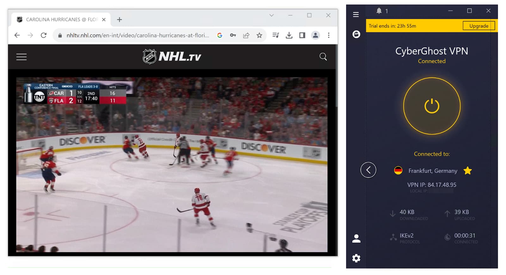Open Chrome three-dot menu
The image size is (506, 275).
(x=329, y=35)
